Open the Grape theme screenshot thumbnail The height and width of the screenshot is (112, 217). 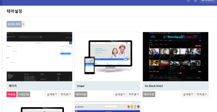[108, 57]
